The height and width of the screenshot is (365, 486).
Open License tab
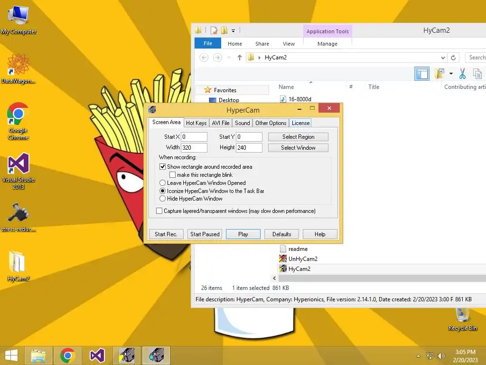click(300, 123)
